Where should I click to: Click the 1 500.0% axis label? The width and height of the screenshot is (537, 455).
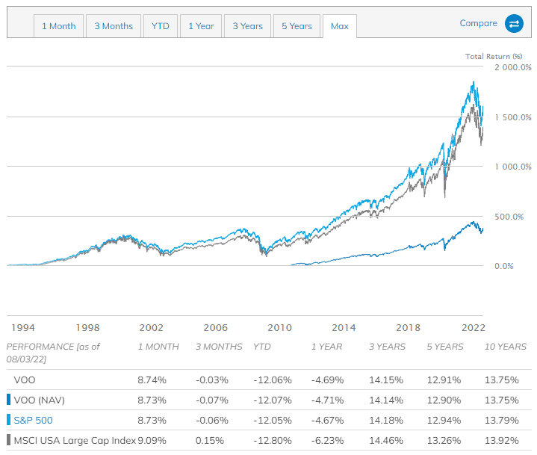[513, 117]
